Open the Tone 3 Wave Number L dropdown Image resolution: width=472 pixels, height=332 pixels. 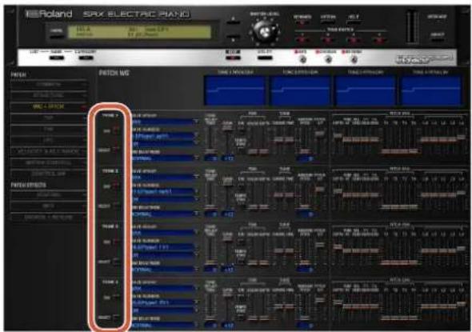(x=166, y=247)
